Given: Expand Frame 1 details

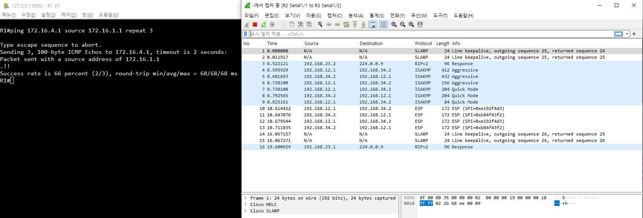Looking at the screenshot, I should (x=246, y=198).
